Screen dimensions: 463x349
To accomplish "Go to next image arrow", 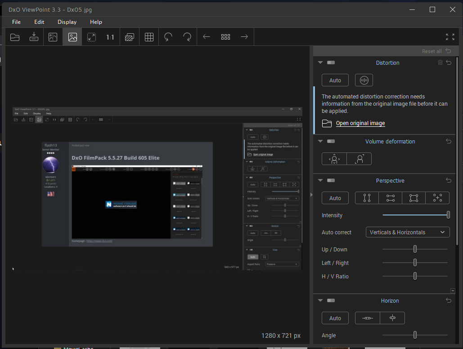I will click(244, 37).
